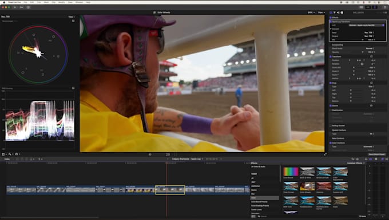Open the LUT selection dropdown

click(x=367, y=25)
